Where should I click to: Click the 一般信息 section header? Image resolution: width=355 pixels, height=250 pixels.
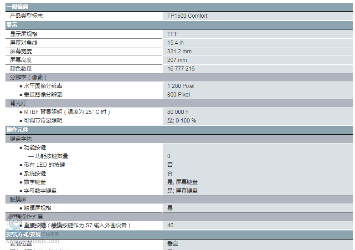coord(17,7)
